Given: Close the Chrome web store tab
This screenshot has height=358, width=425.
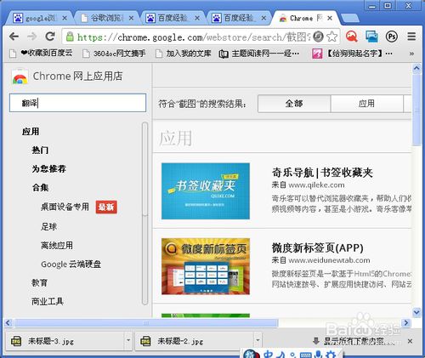Looking at the screenshot, I should click(x=330, y=19).
